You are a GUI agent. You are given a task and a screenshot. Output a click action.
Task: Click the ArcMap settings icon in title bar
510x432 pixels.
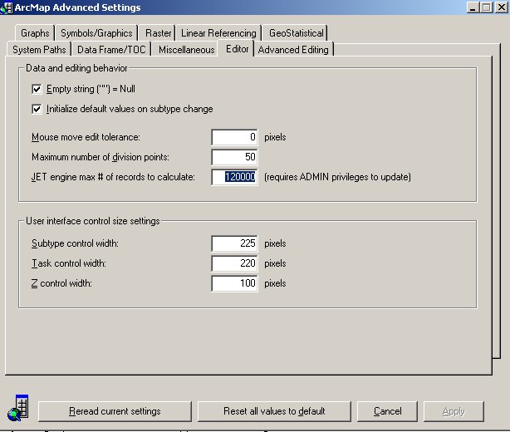tap(6, 7)
